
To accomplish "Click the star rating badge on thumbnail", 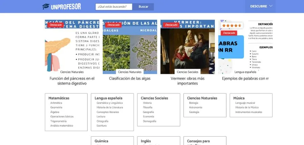I will click(x=232, y=26).
